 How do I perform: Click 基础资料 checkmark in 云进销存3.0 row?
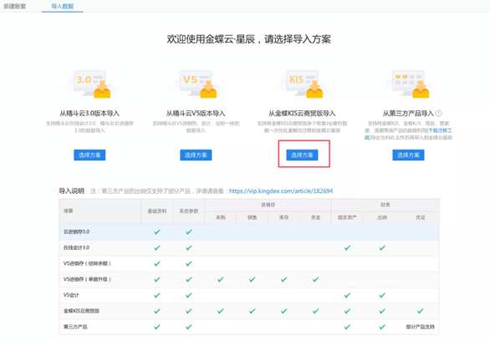157,232
